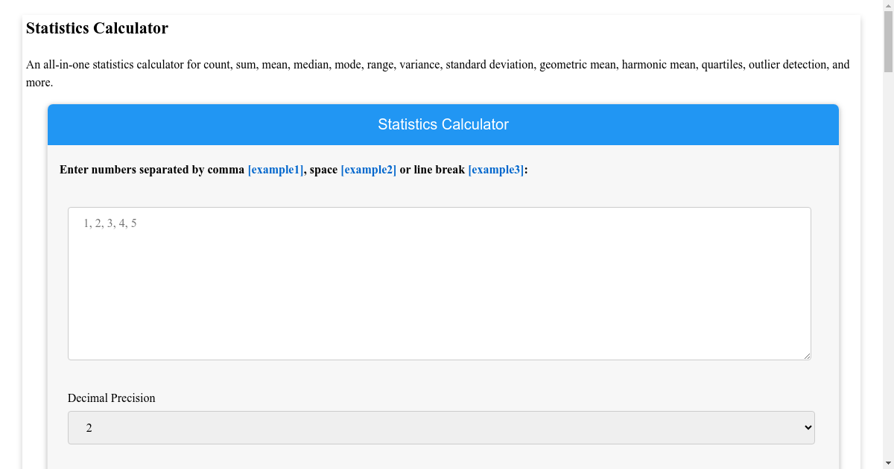The width and height of the screenshot is (894, 469).
Task: Click the example2 space-separated link
Action: (x=368, y=170)
